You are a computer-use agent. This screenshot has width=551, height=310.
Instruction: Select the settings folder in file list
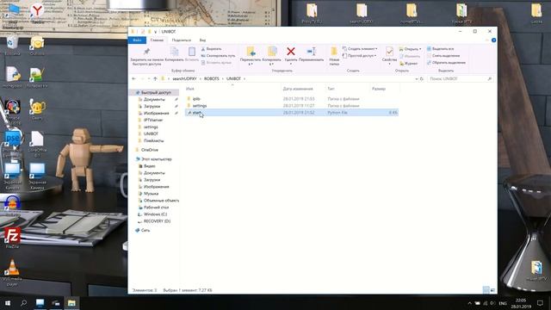click(x=199, y=106)
